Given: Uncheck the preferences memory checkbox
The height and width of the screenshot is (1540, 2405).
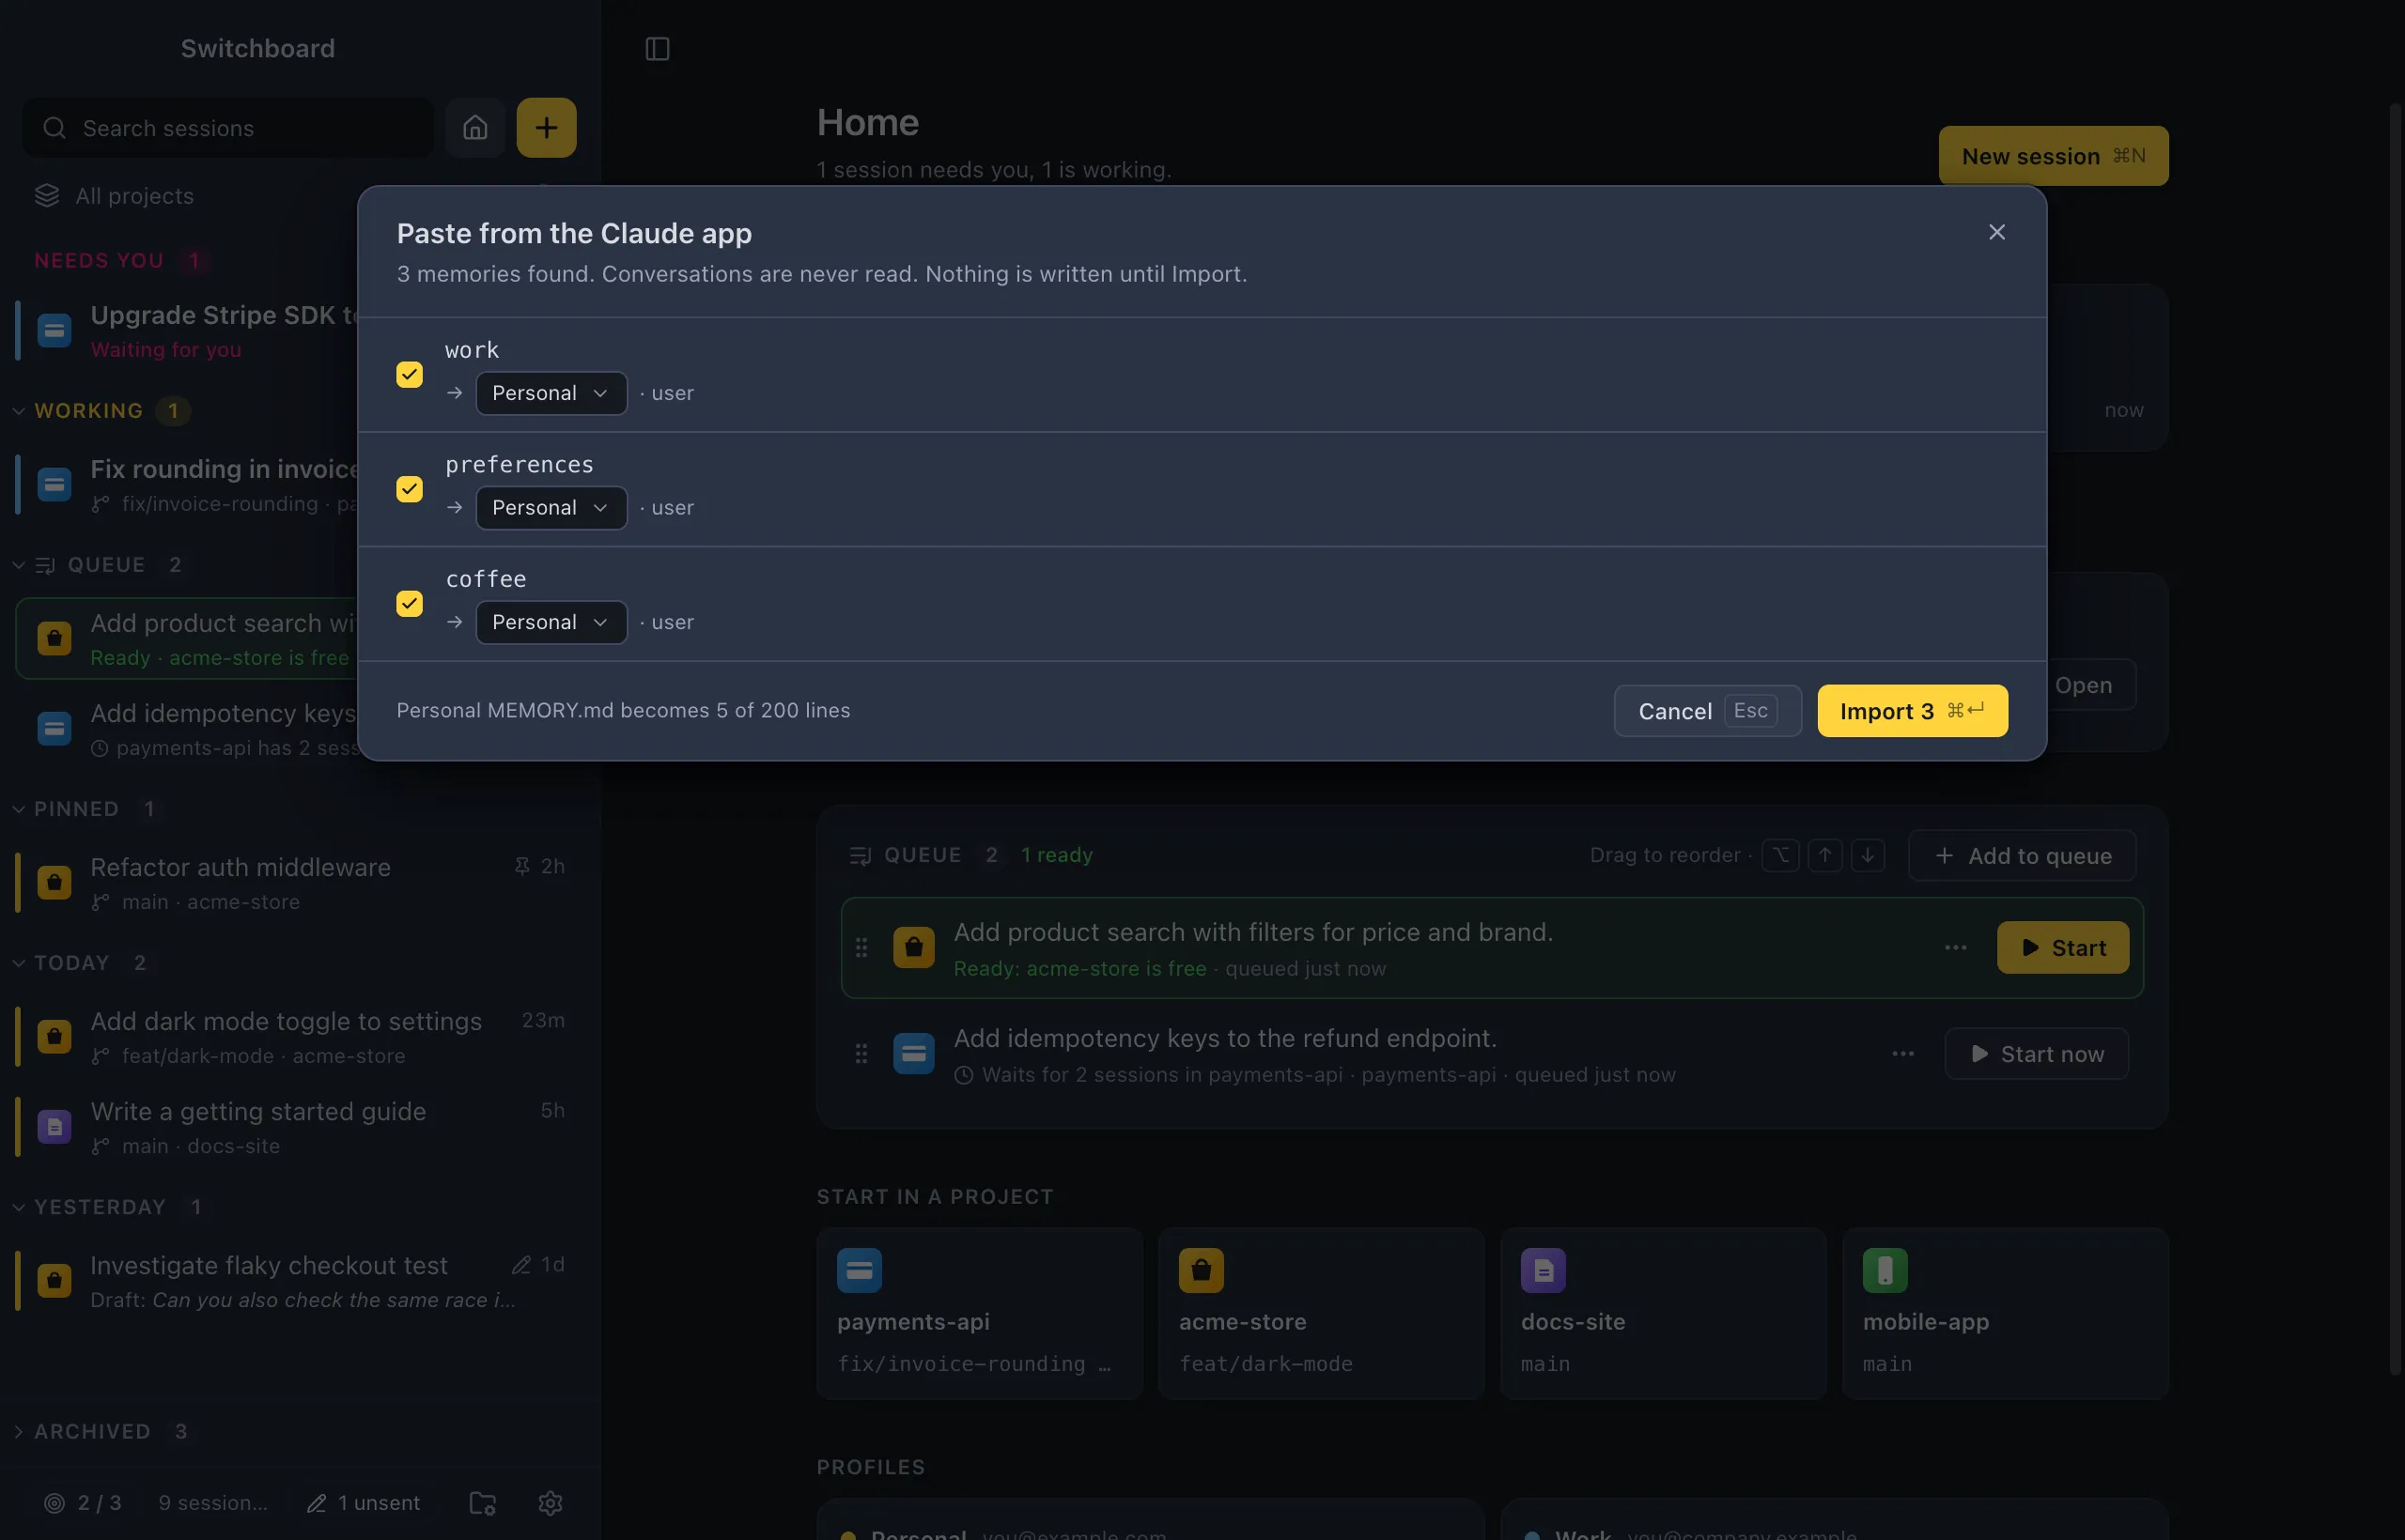Looking at the screenshot, I should pos(410,489).
